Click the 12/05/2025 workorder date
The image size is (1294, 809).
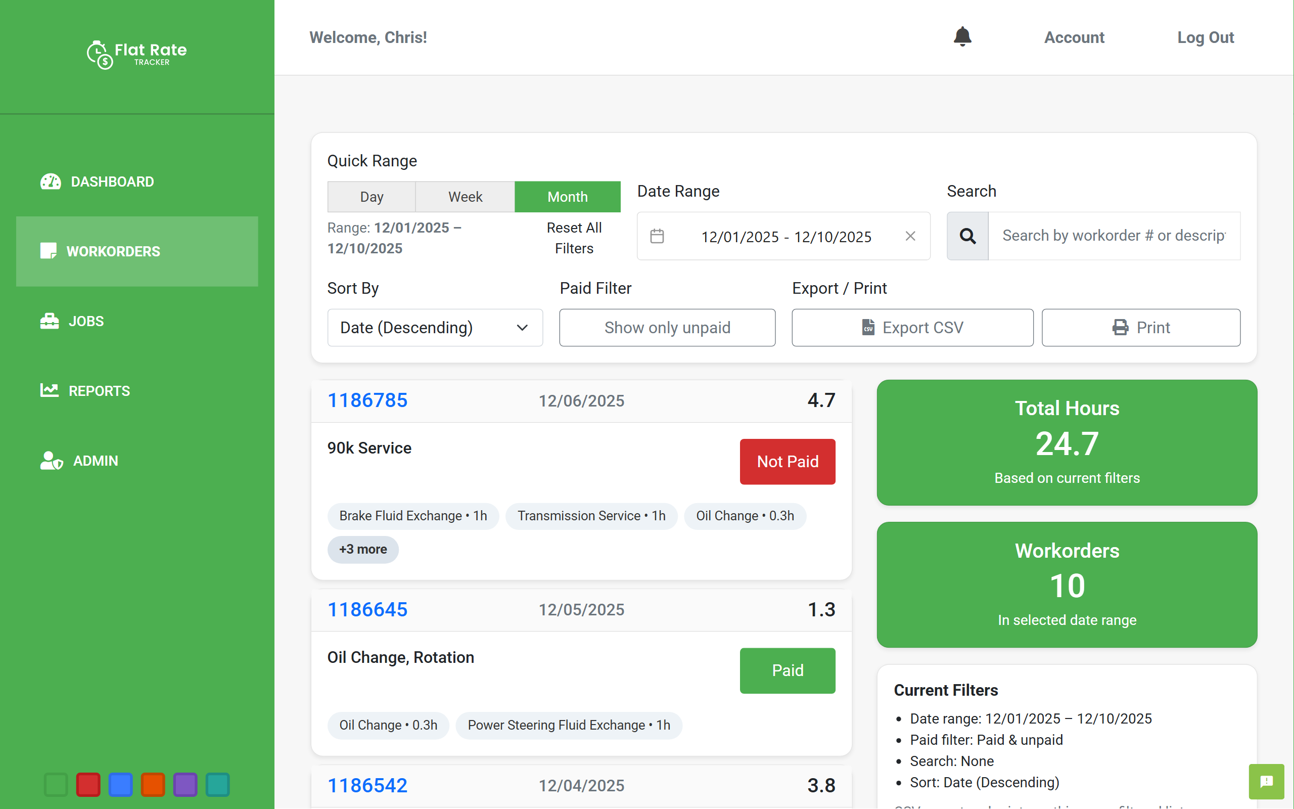tap(581, 609)
